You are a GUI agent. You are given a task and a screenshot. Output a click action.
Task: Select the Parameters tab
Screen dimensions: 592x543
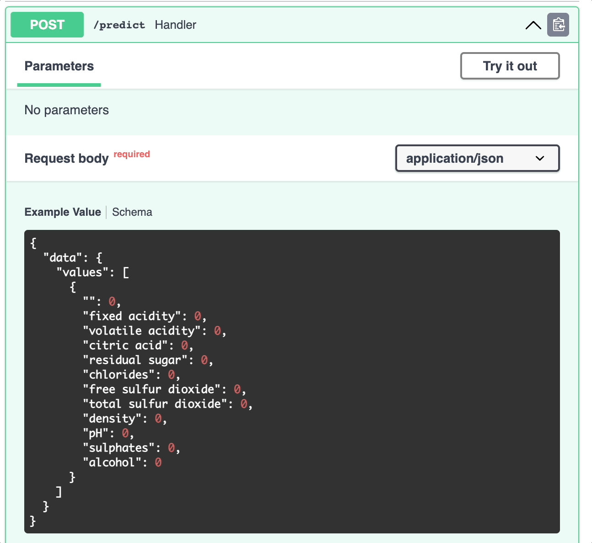59,66
